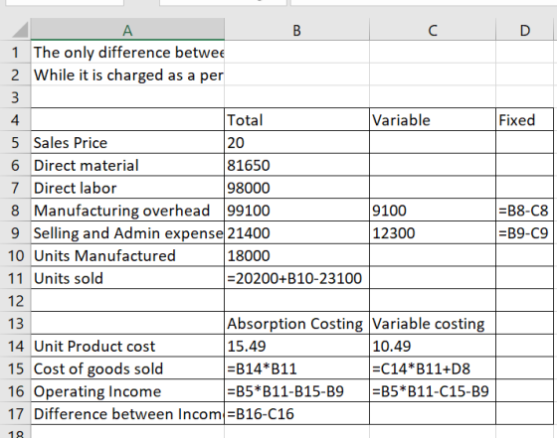Click the formula cell '=B9-C9'
The width and height of the screenshot is (557, 438).
525,233
